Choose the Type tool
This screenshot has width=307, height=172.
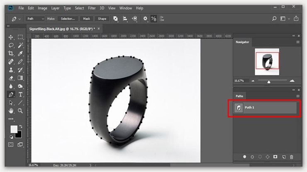(20, 94)
